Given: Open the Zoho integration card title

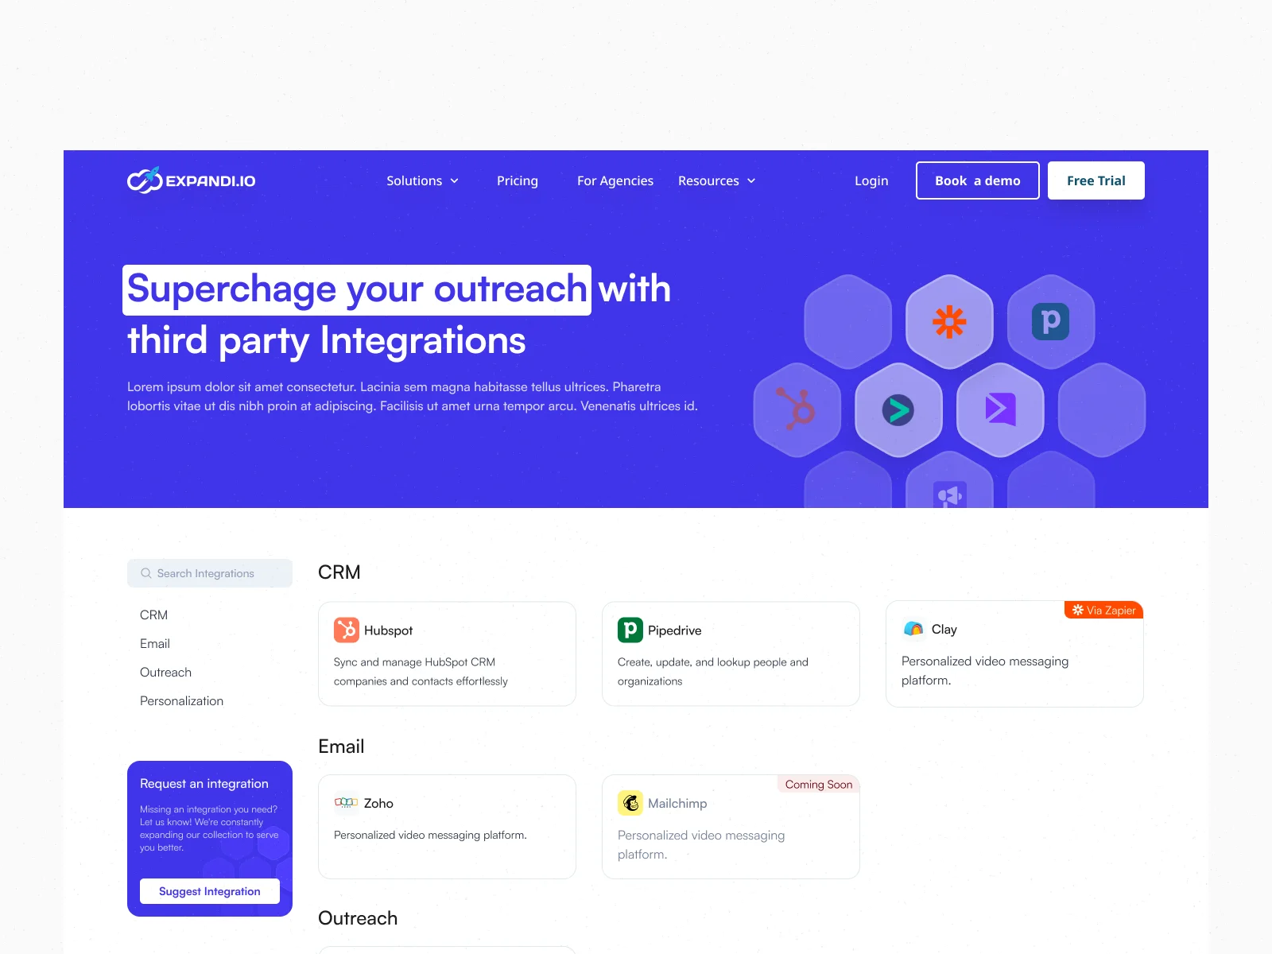Looking at the screenshot, I should 378,803.
